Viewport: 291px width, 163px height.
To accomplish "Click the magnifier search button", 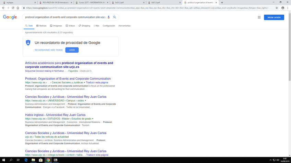I will tap(115, 17).
